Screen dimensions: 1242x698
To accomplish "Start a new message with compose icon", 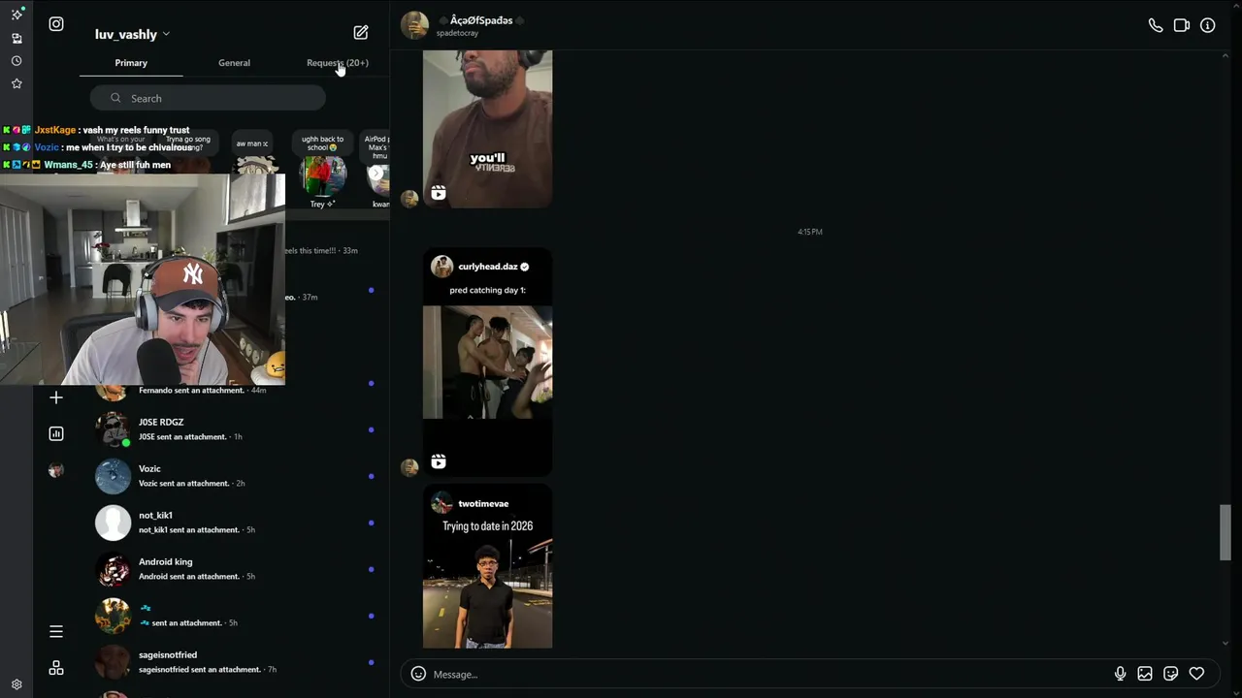I will coord(361,33).
